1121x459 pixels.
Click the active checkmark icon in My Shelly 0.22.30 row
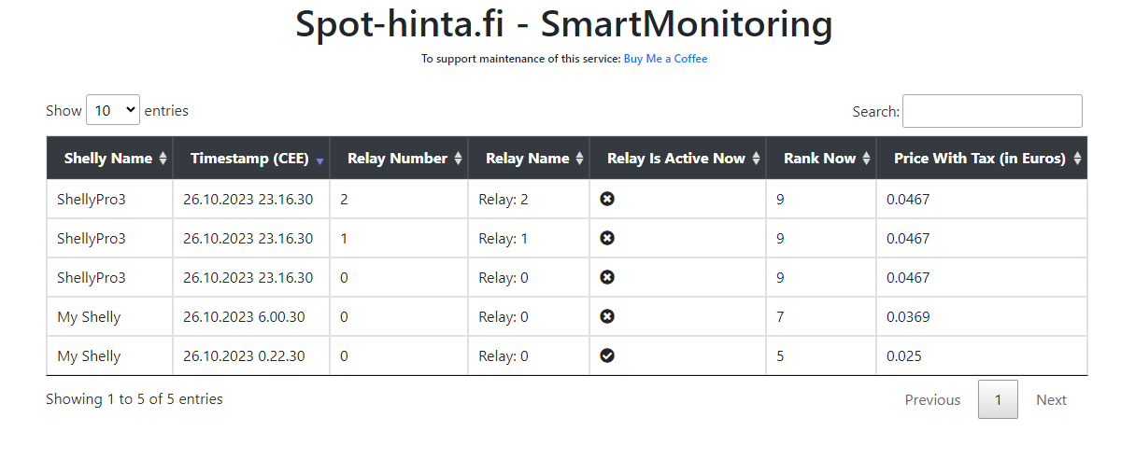click(x=607, y=355)
